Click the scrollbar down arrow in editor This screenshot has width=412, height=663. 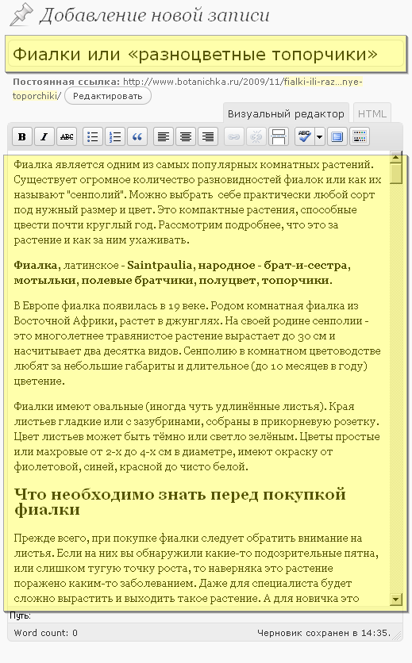pyautogui.click(x=396, y=599)
